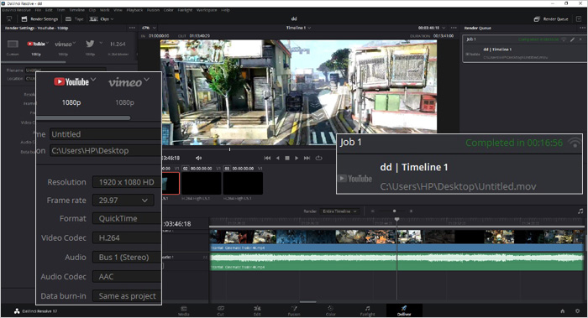The height and width of the screenshot is (318, 588).
Task: Open the File menu
Action: click(38, 10)
